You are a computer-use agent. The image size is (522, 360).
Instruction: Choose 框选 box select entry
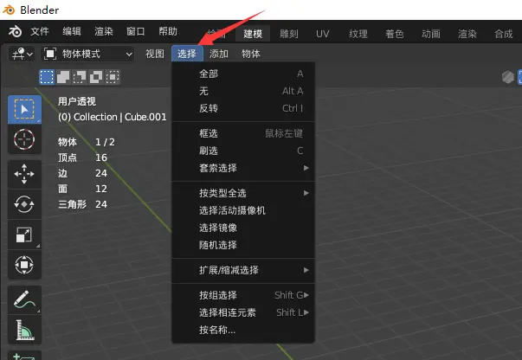[243, 133]
